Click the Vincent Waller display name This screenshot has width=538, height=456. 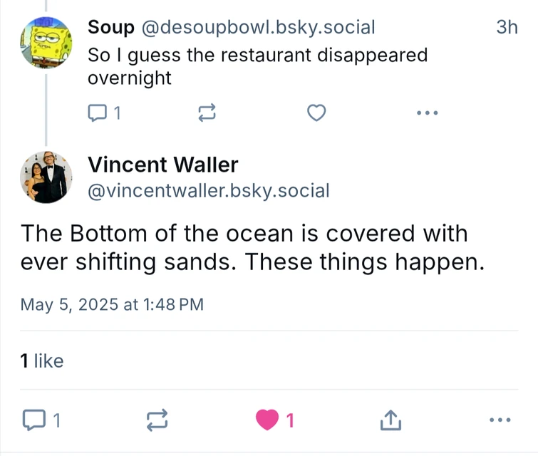tap(162, 165)
